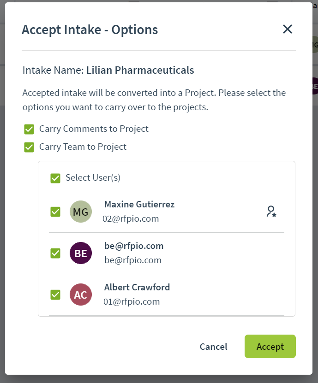Image resolution: width=318 pixels, height=383 pixels.
Task: Deselect Maxine Gutierrez checkbox
Action: tap(55, 212)
